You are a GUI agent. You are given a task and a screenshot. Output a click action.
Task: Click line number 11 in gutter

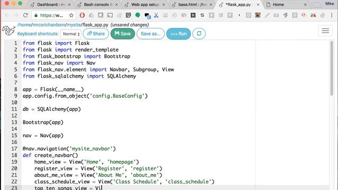14,109
